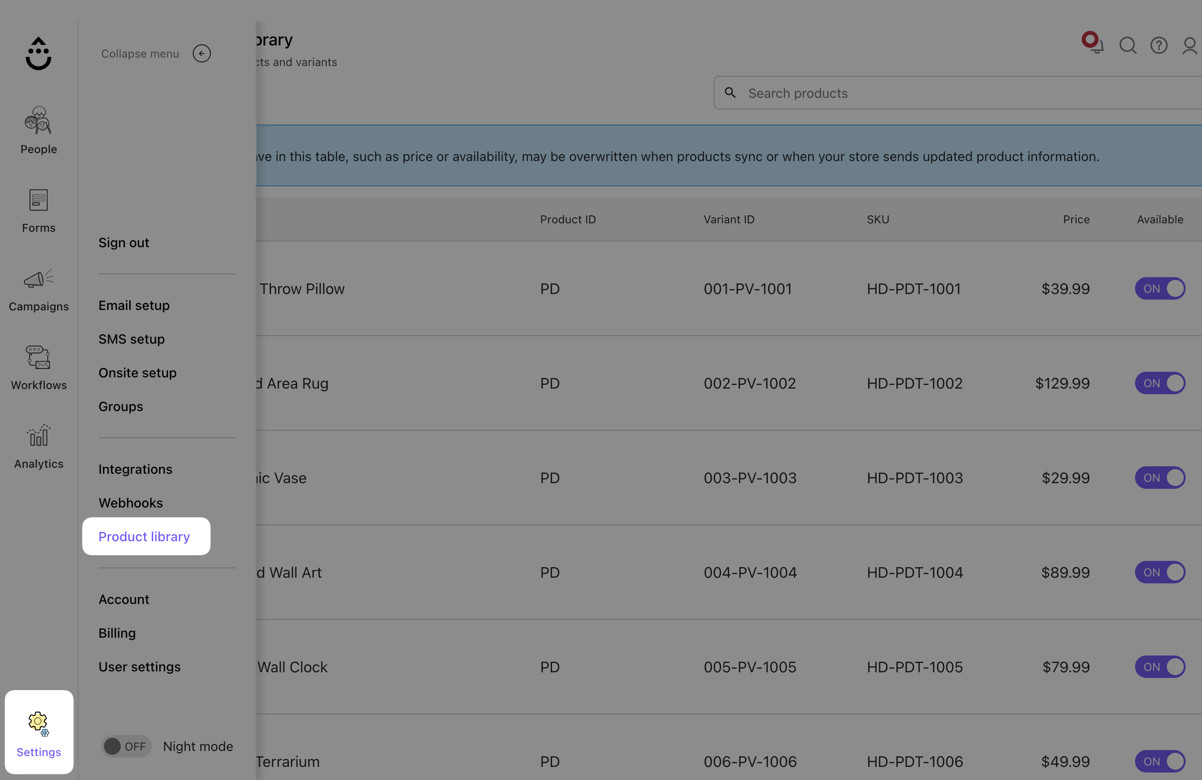Open Groups menu item
The image size is (1202, 780).
(x=121, y=406)
